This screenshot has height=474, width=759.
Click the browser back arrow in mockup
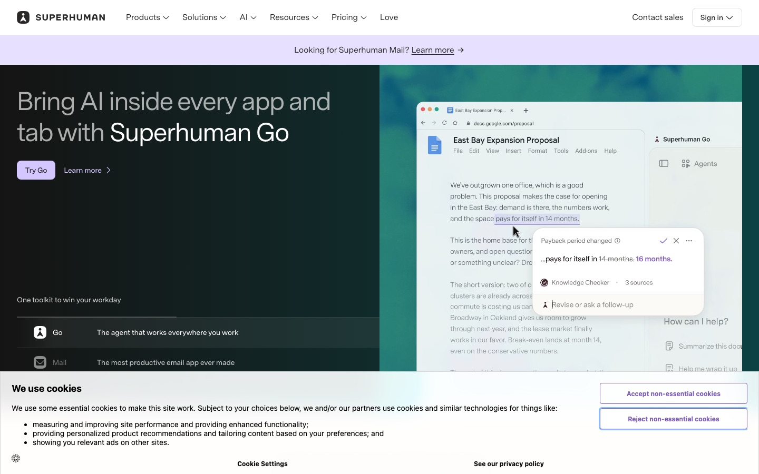[x=423, y=123]
